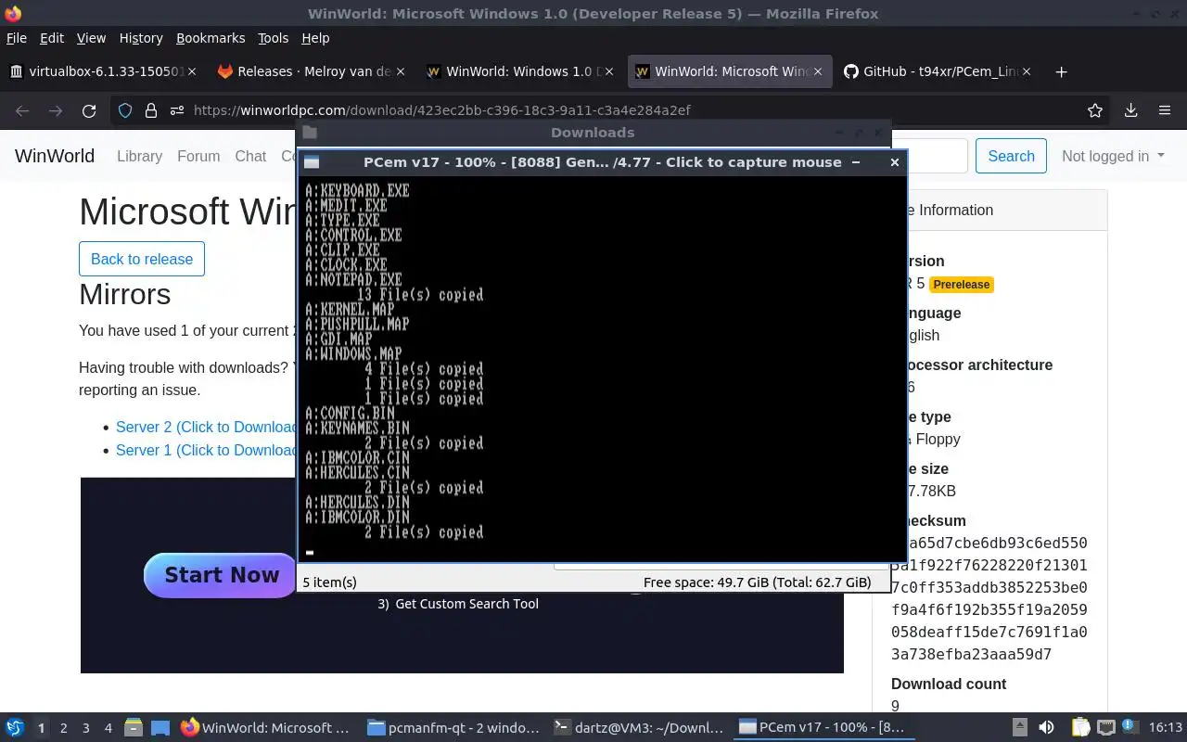Click the taskbar clock showing 16:13
Screen dimensions: 1187x742
coord(1166,728)
